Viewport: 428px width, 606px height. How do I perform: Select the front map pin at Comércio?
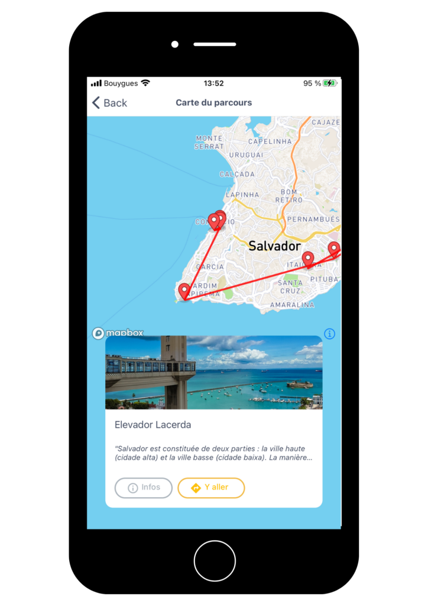point(214,223)
